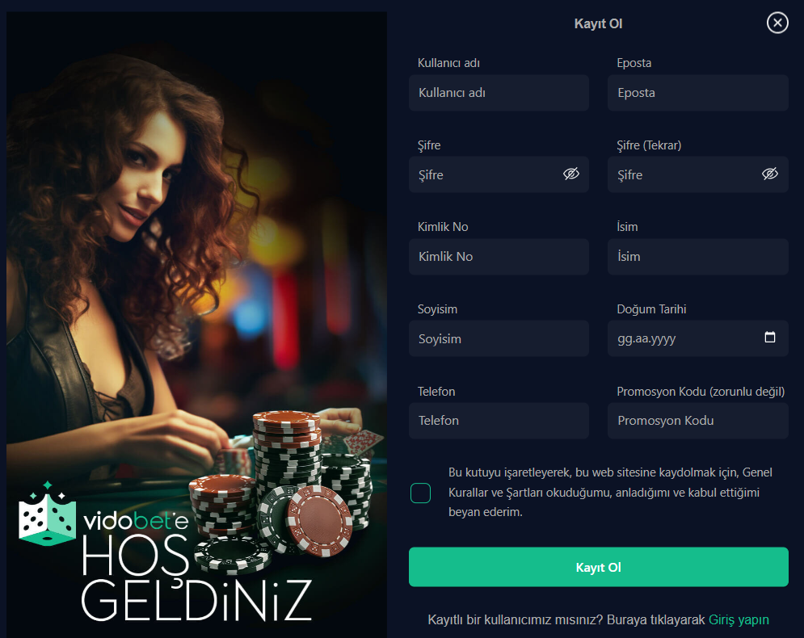Click the Şifre (Tekrar) password field
The image size is (804, 638).
698,174
